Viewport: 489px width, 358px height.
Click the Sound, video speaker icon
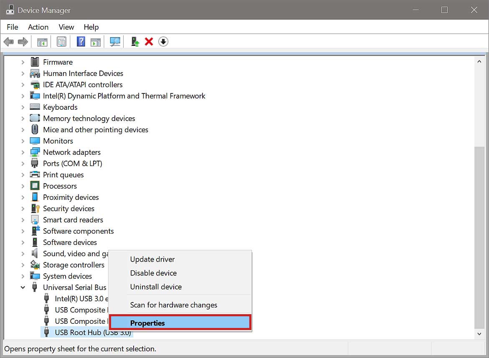tap(35, 253)
